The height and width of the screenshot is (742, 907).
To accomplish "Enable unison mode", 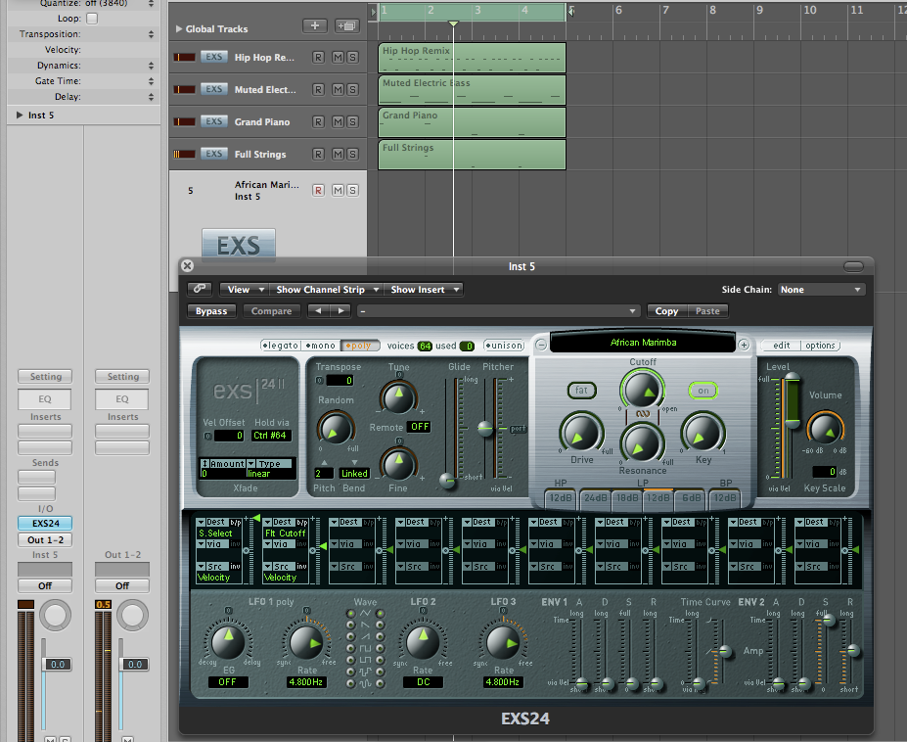I will click(x=504, y=346).
